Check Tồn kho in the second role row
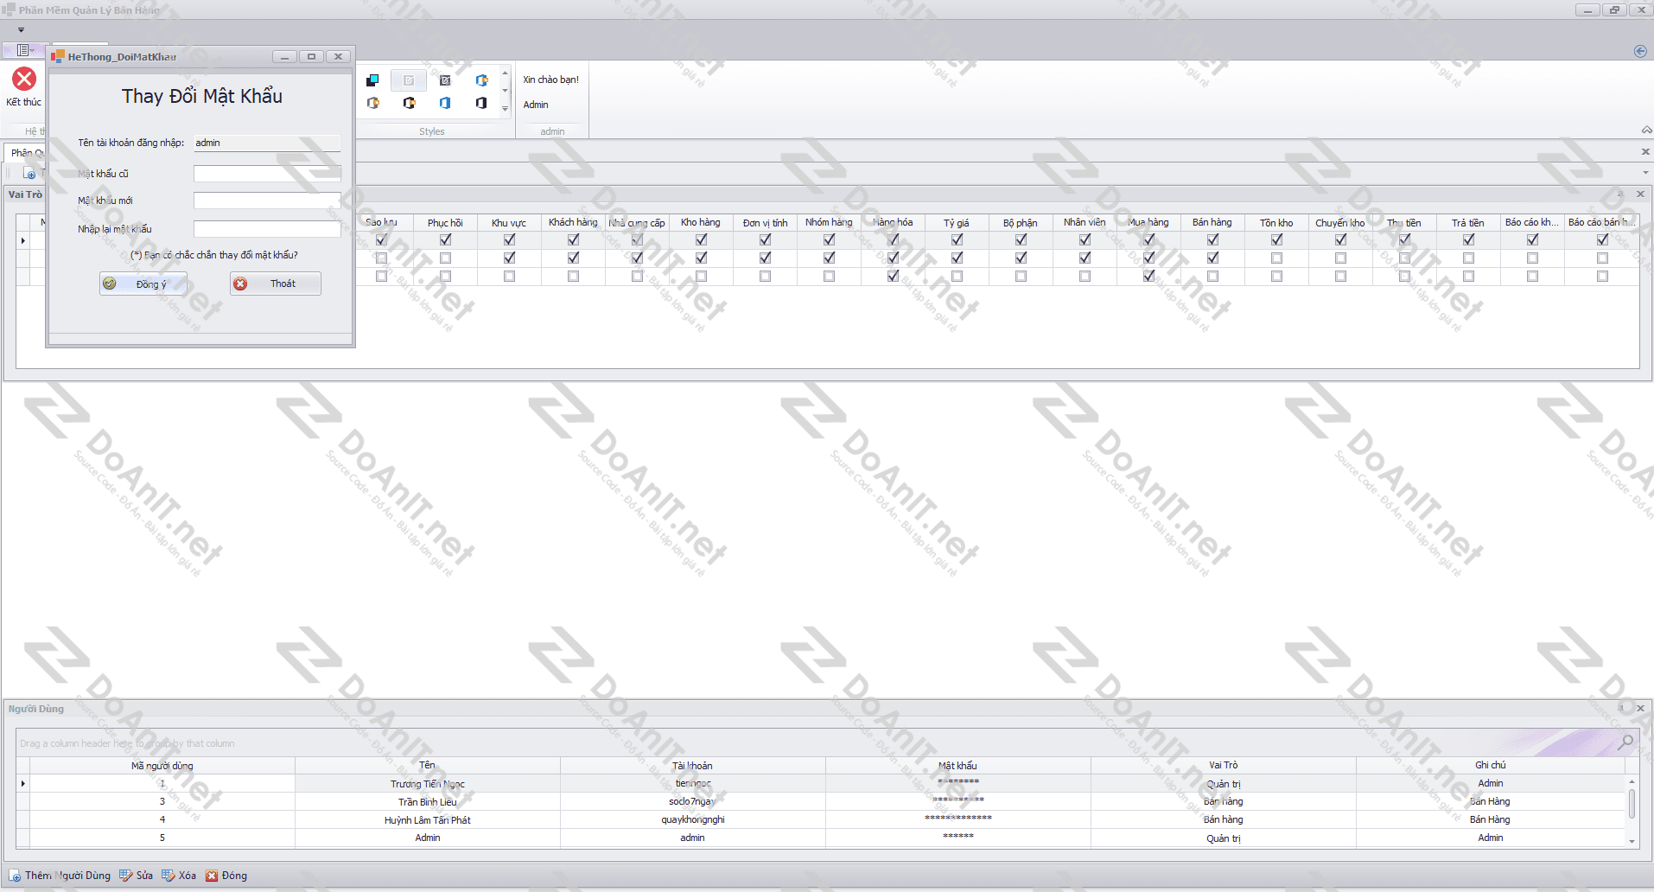This screenshot has height=892, width=1654. pyautogui.click(x=1276, y=258)
